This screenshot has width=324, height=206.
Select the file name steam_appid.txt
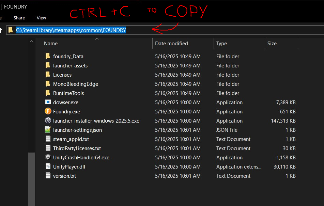71,139
